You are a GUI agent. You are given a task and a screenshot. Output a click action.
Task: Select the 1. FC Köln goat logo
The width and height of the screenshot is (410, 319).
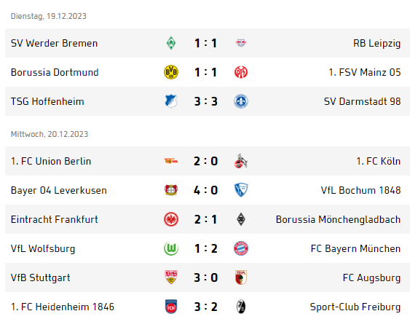click(x=241, y=161)
